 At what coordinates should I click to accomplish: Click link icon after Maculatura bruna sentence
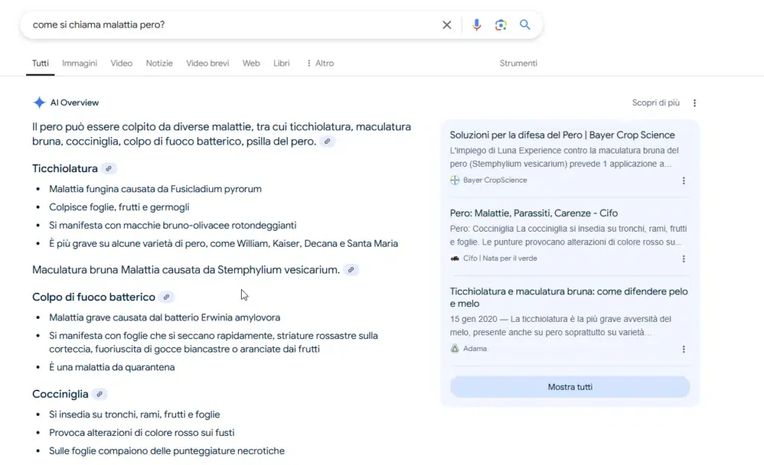351,271
